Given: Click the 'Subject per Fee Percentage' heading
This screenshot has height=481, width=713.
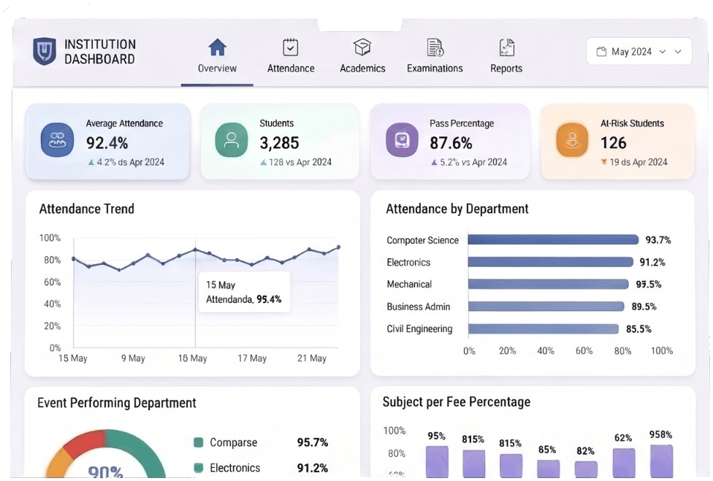Looking at the screenshot, I should [x=457, y=402].
